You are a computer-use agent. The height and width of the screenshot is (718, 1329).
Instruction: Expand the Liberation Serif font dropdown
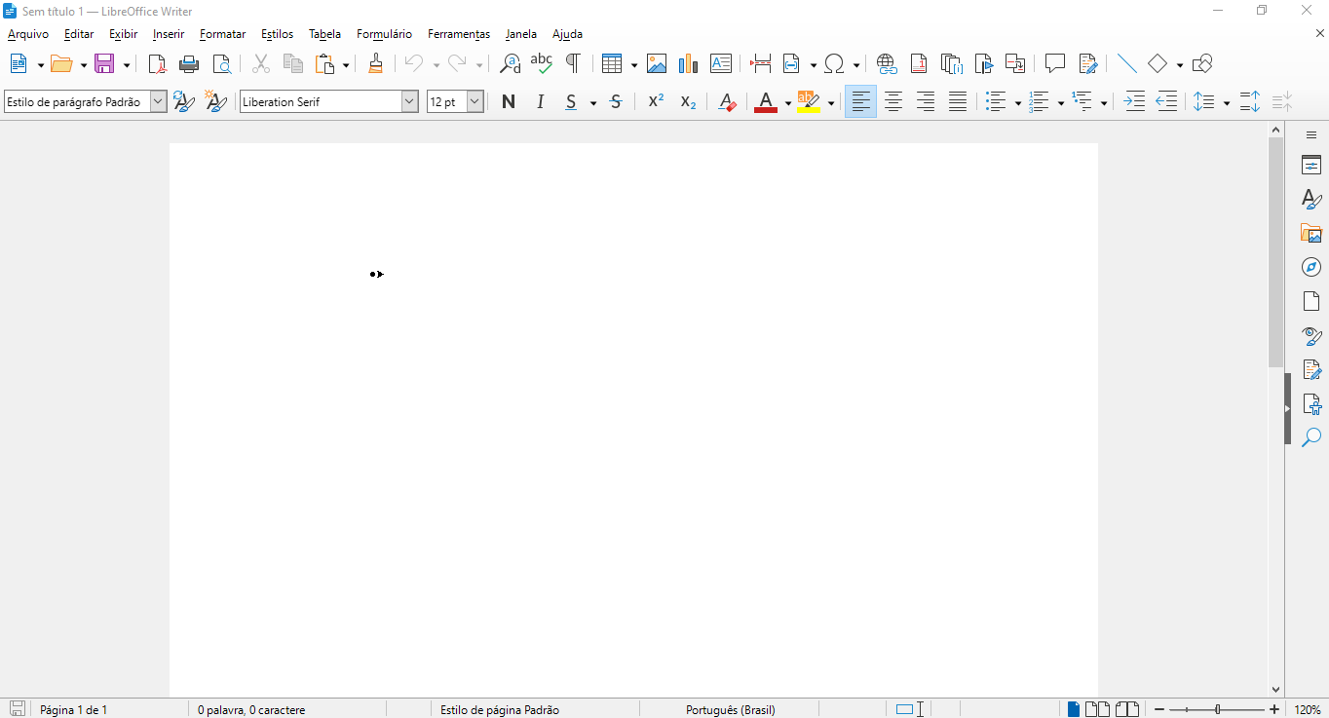click(409, 101)
